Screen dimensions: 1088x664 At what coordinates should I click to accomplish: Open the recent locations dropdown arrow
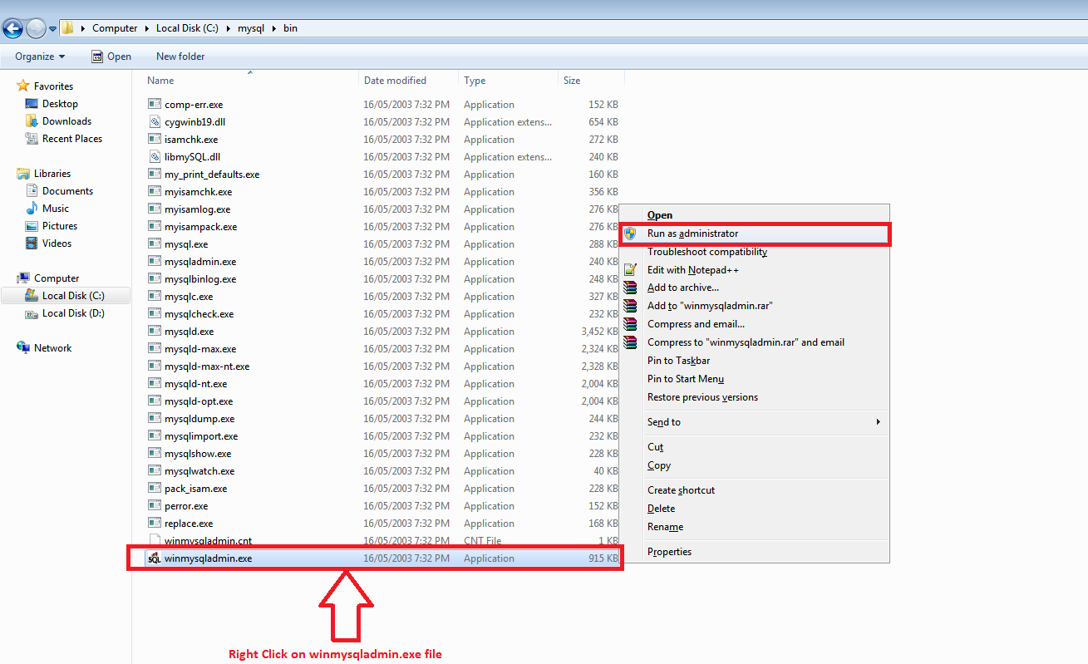point(53,29)
